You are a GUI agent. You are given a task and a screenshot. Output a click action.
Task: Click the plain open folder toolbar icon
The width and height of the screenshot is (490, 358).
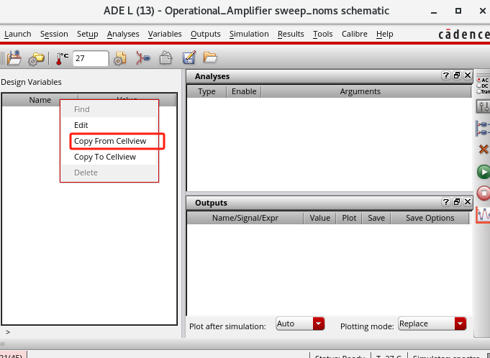pos(210,58)
